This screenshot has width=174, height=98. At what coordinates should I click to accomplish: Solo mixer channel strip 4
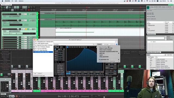pos(16,76)
